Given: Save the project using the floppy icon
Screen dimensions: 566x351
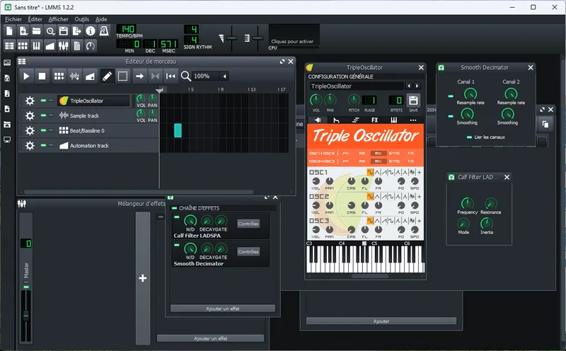Looking at the screenshot, I should 64,31.
